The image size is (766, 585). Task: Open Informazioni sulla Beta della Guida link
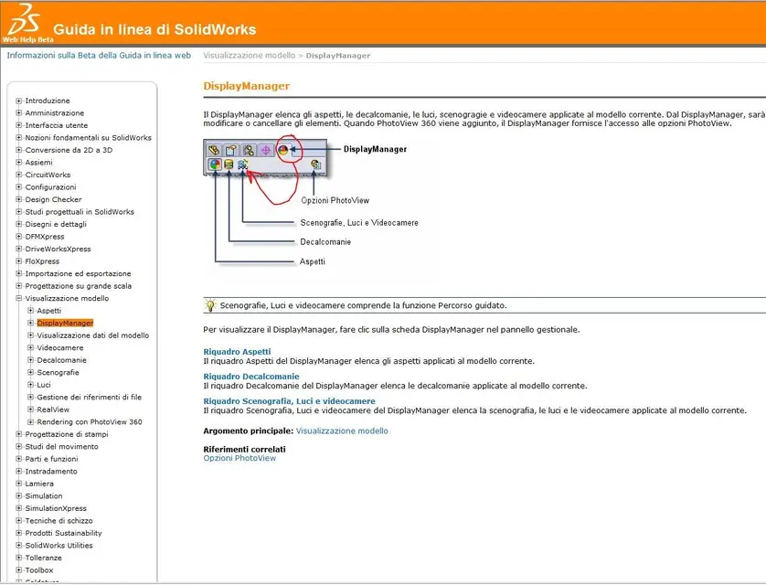point(99,55)
